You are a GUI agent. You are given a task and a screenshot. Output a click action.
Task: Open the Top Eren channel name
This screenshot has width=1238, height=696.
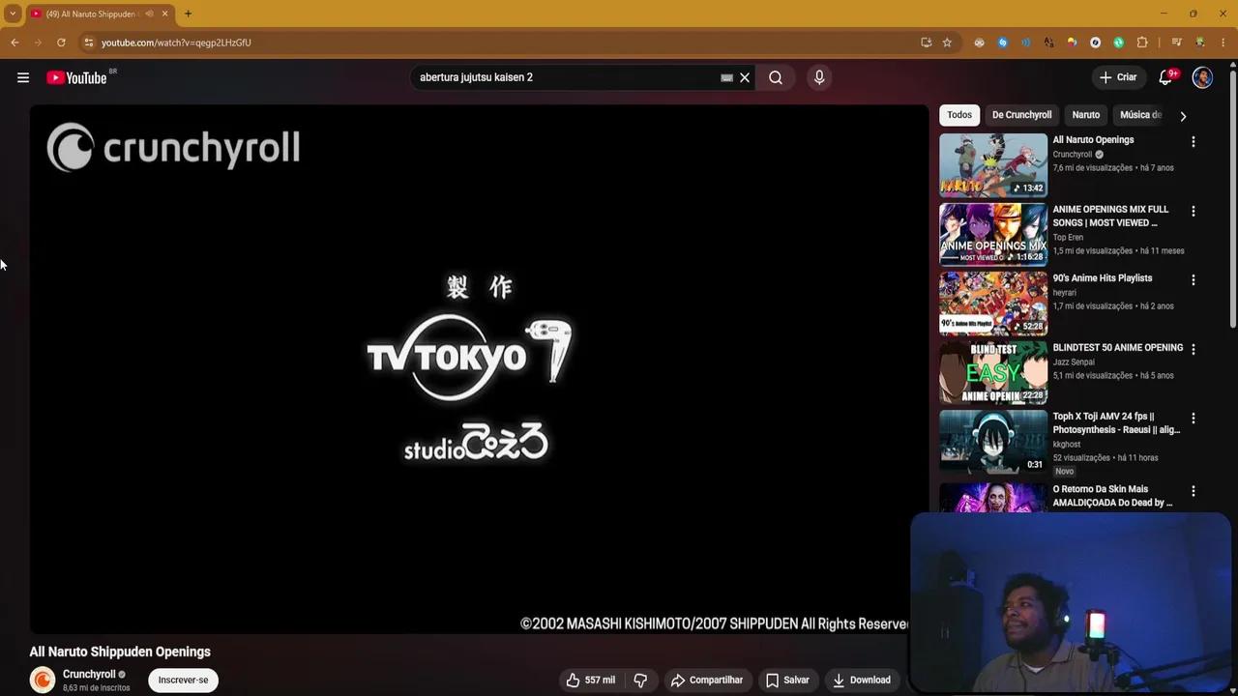(1068, 238)
